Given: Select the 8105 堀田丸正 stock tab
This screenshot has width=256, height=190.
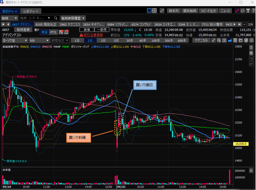Looking at the screenshot, I should click(46, 24).
